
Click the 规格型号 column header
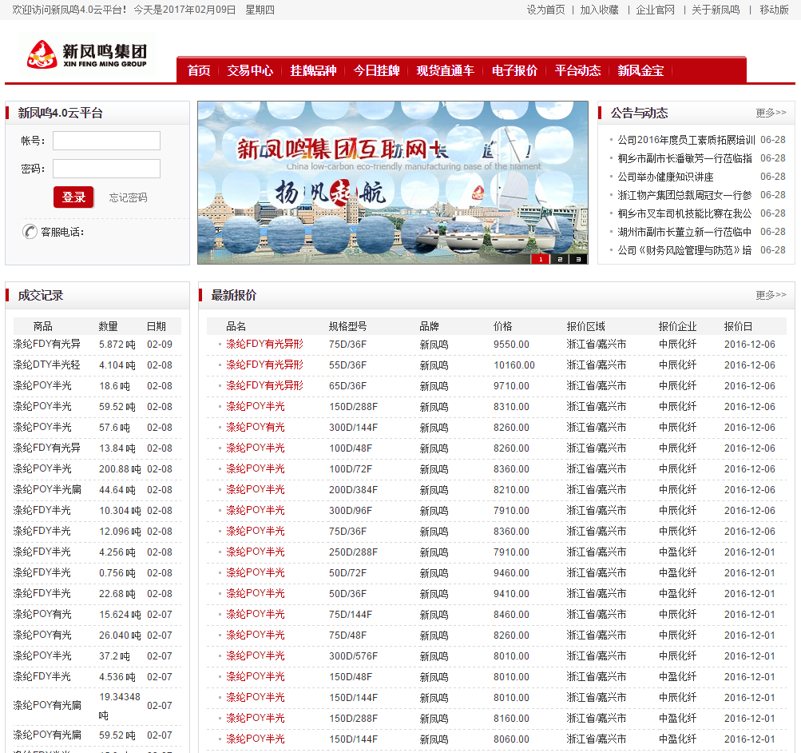pos(347,326)
